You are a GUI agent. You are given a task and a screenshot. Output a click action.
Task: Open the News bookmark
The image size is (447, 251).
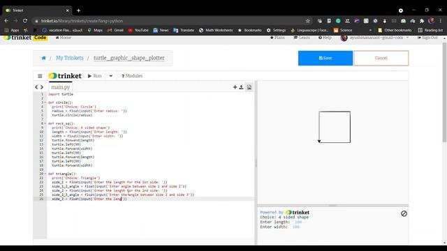pyautogui.click(x=161, y=30)
